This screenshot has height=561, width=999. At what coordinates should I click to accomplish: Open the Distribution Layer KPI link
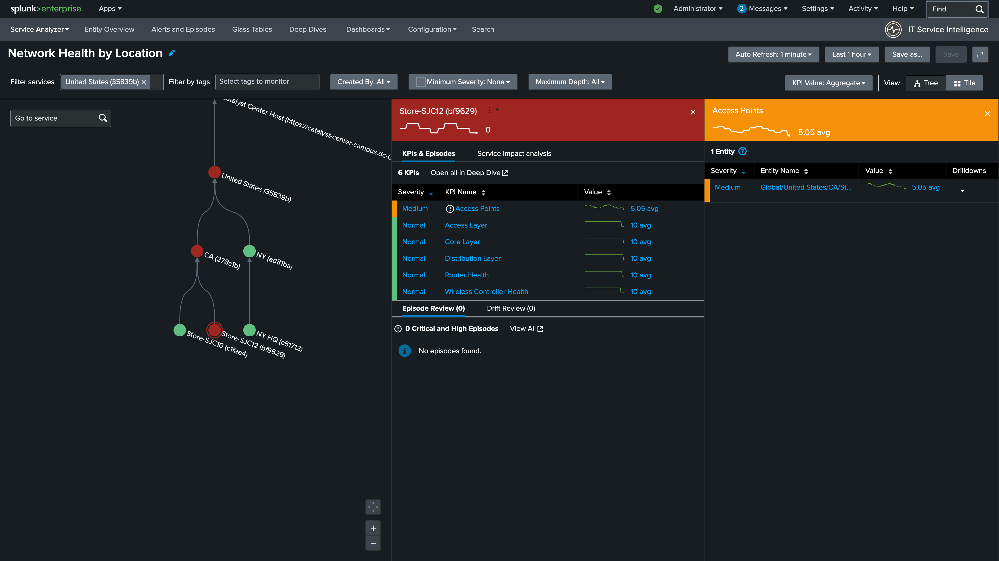tap(473, 259)
